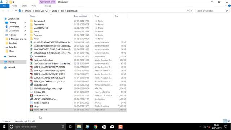The width and height of the screenshot is (231, 130).
Task: Select the Programs folder icon
Action: [x=31, y=35]
